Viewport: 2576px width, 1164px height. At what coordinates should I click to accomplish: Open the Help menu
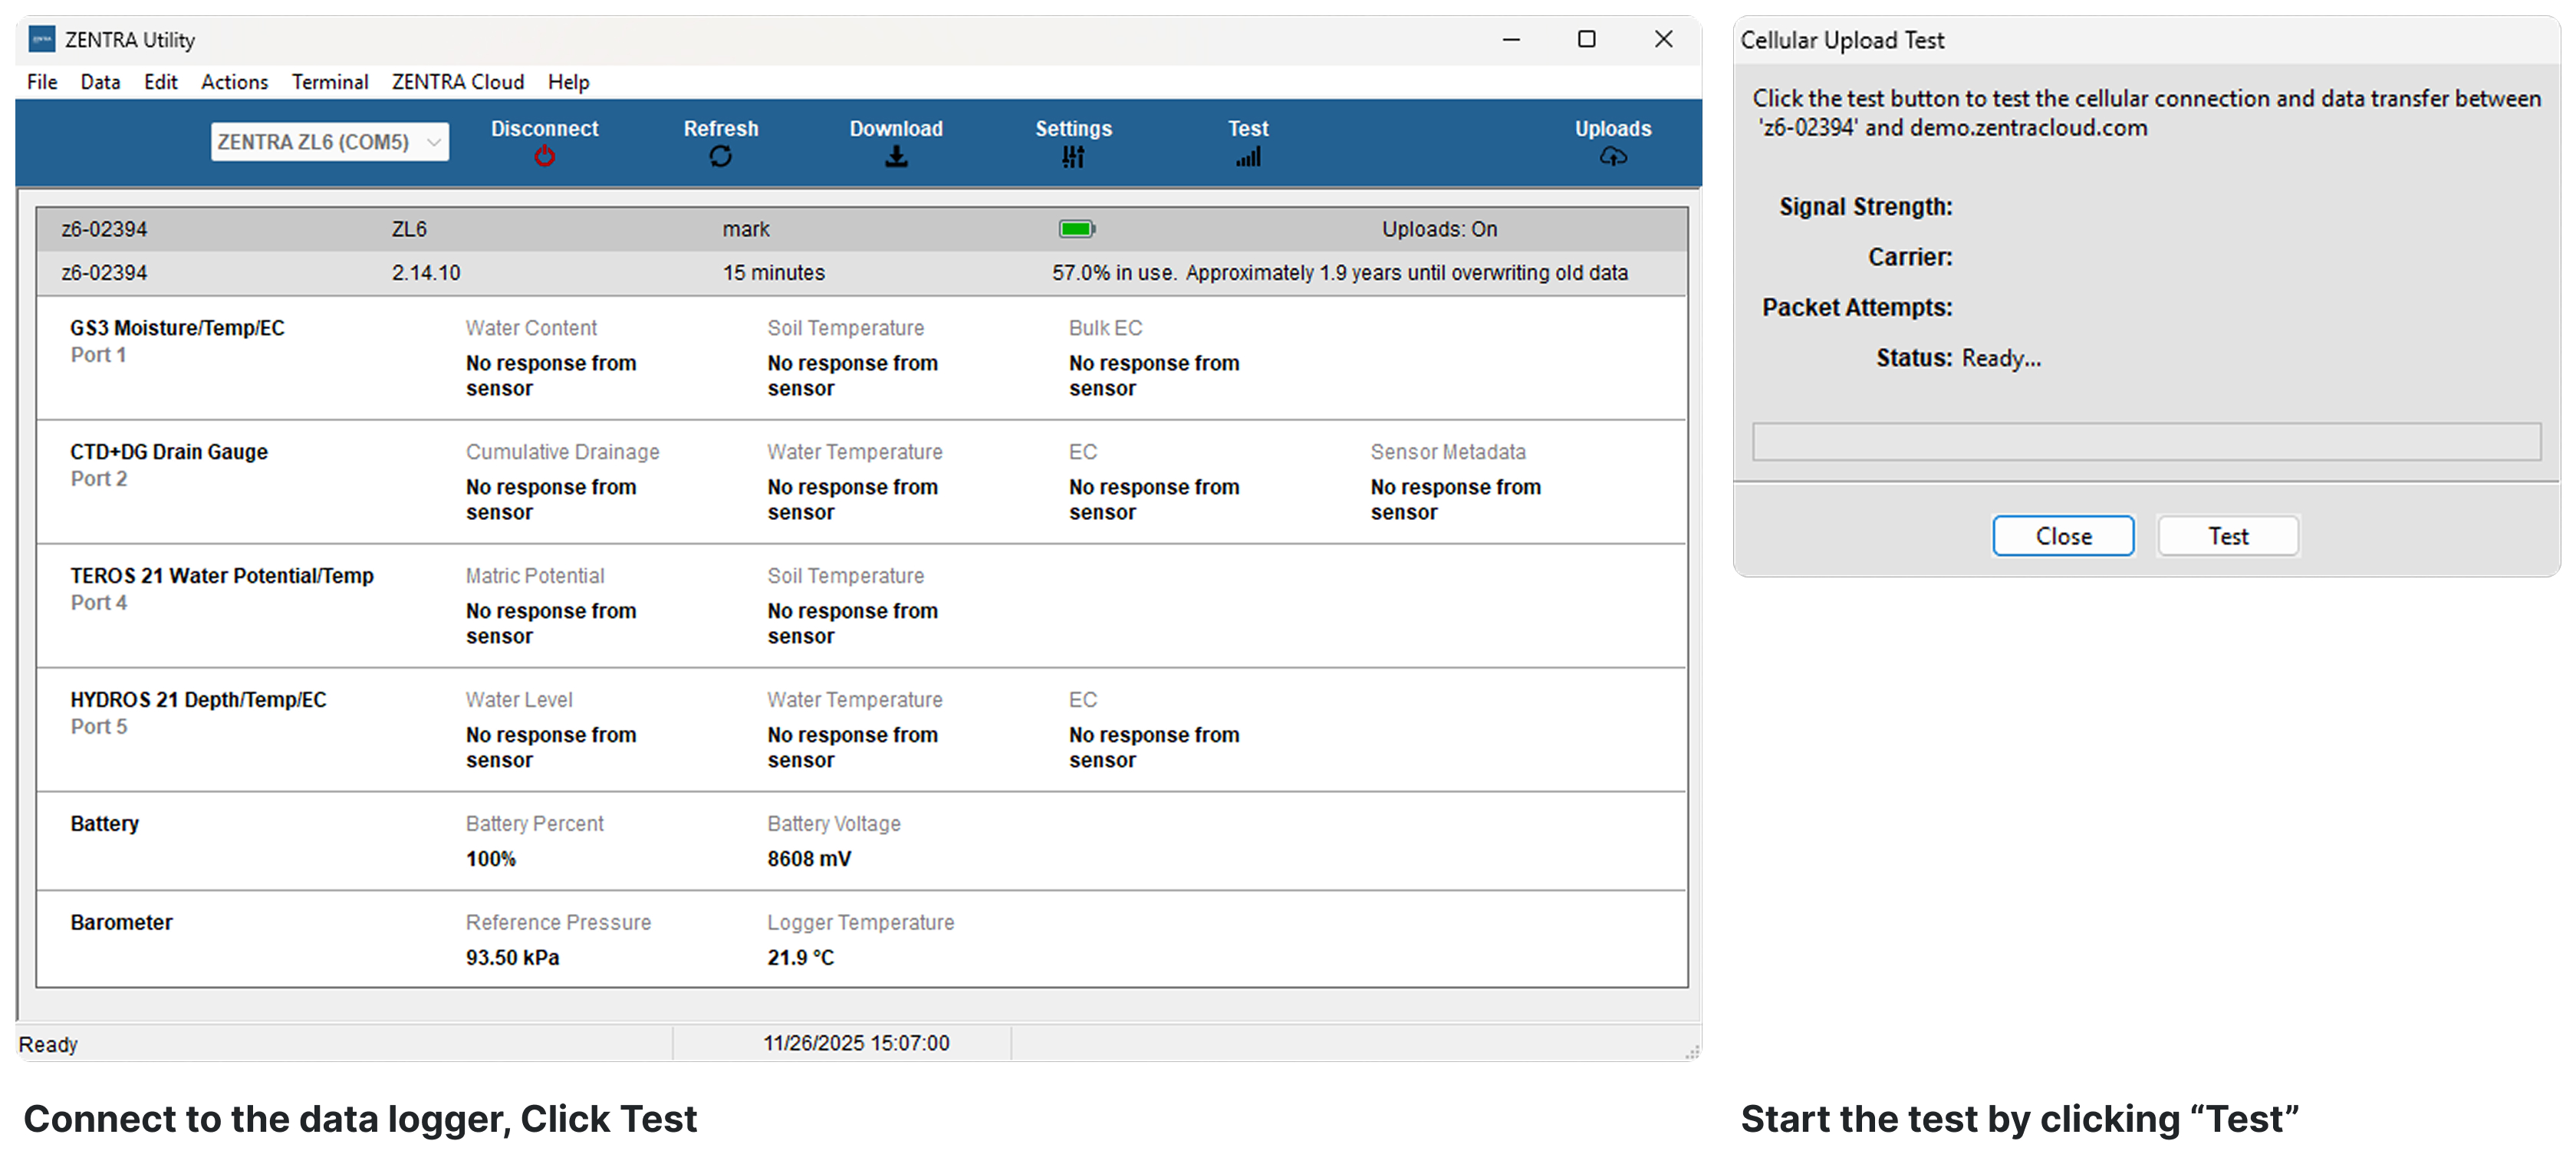coord(568,82)
